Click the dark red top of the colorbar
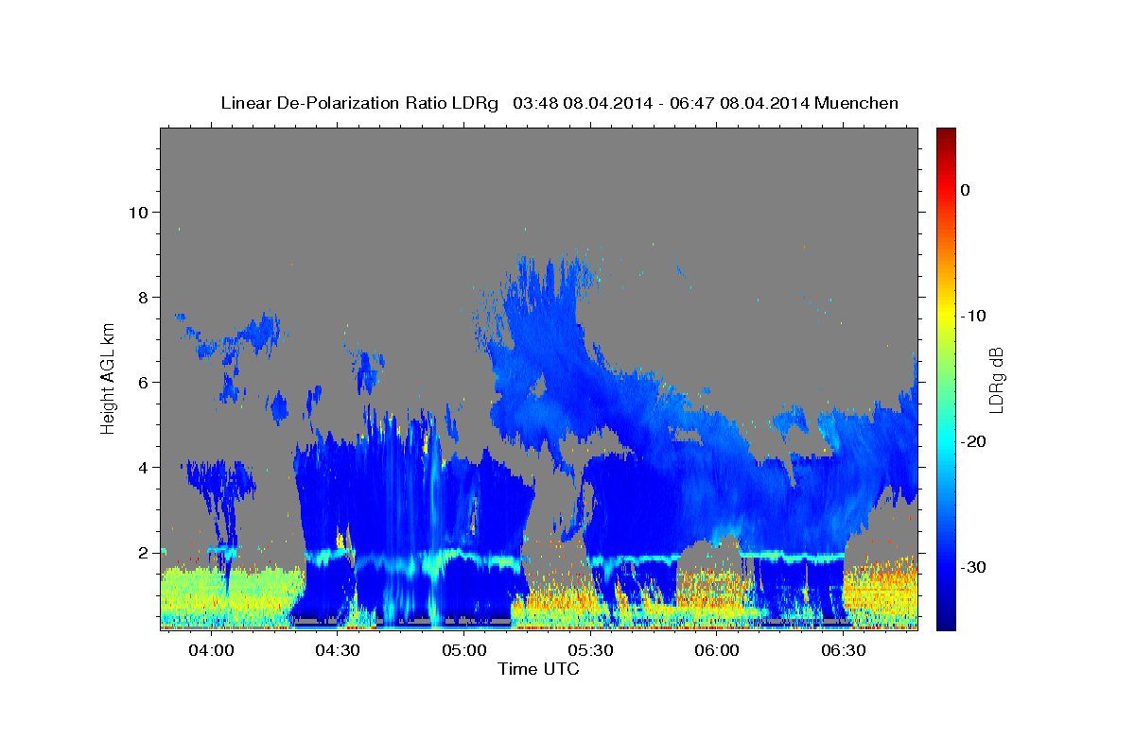 point(946,134)
